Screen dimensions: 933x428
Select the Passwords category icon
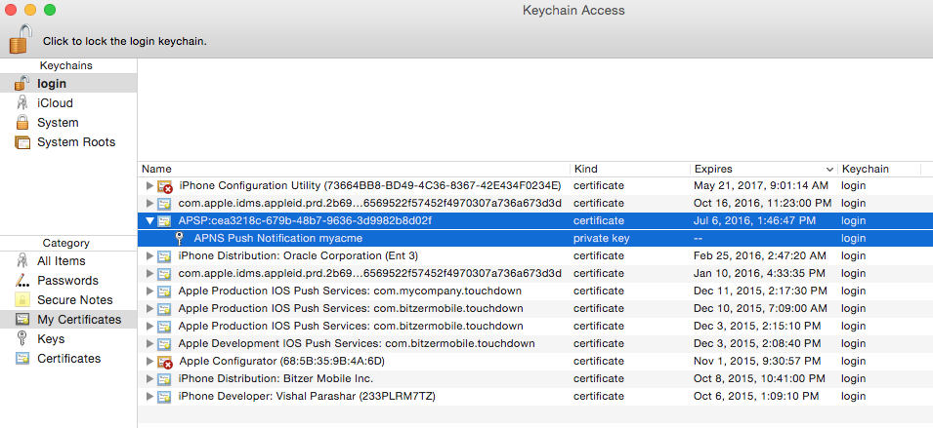point(22,281)
